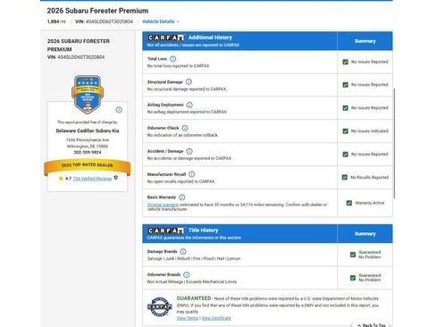
Task: Click info icon in dealer card
Action: click(x=119, y=110)
